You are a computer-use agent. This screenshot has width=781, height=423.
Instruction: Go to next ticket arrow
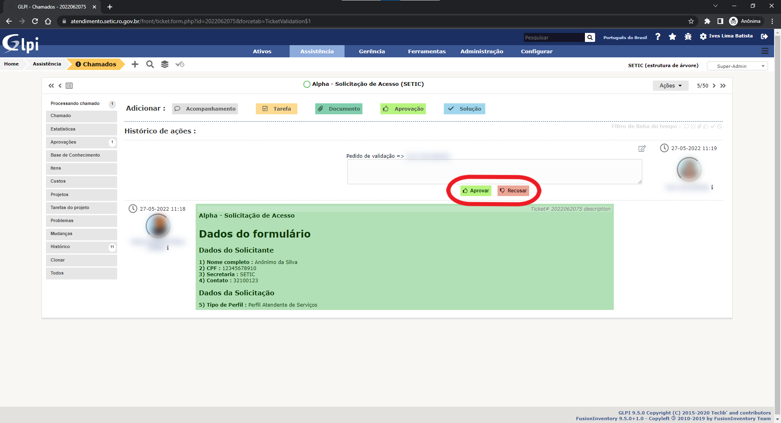tap(714, 85)
